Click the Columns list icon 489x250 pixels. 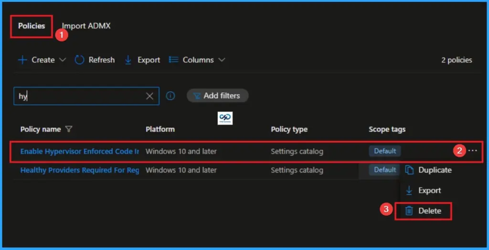click(173, 60)
